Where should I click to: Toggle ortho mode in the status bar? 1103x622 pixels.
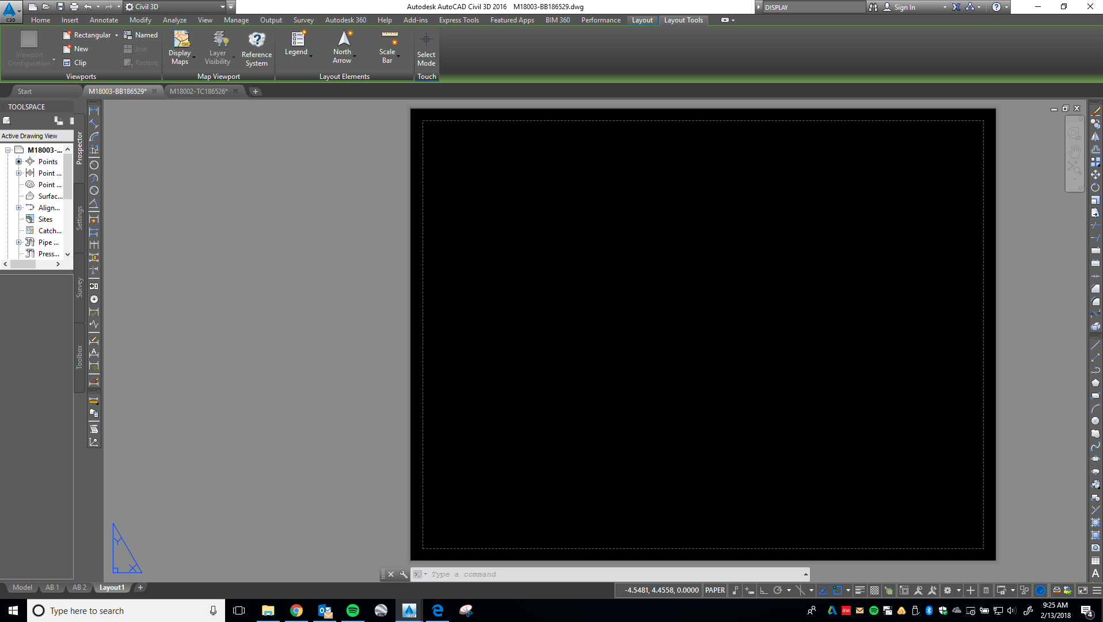tap(764, 590)
